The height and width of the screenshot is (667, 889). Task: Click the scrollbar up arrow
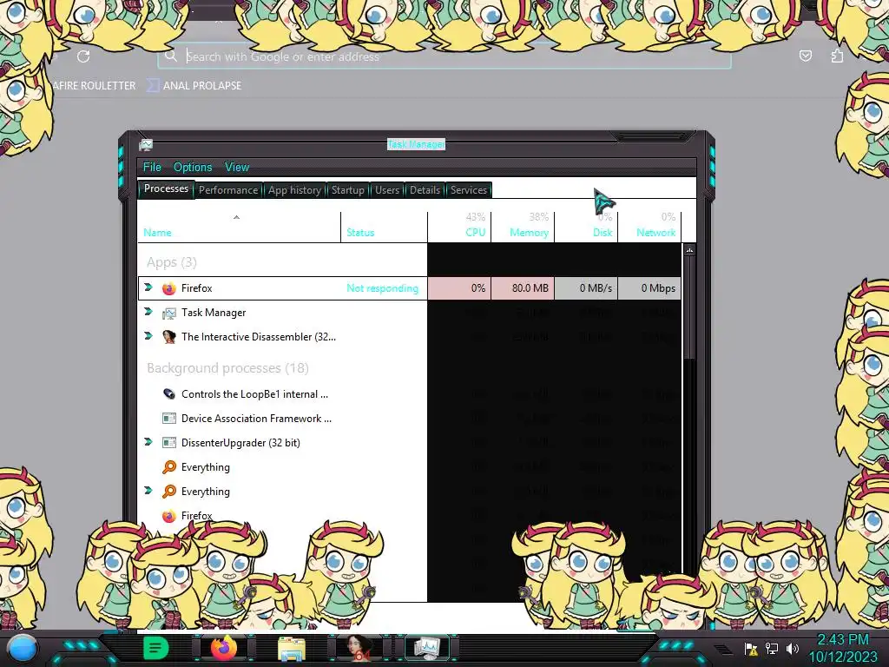tap(689, 250)
